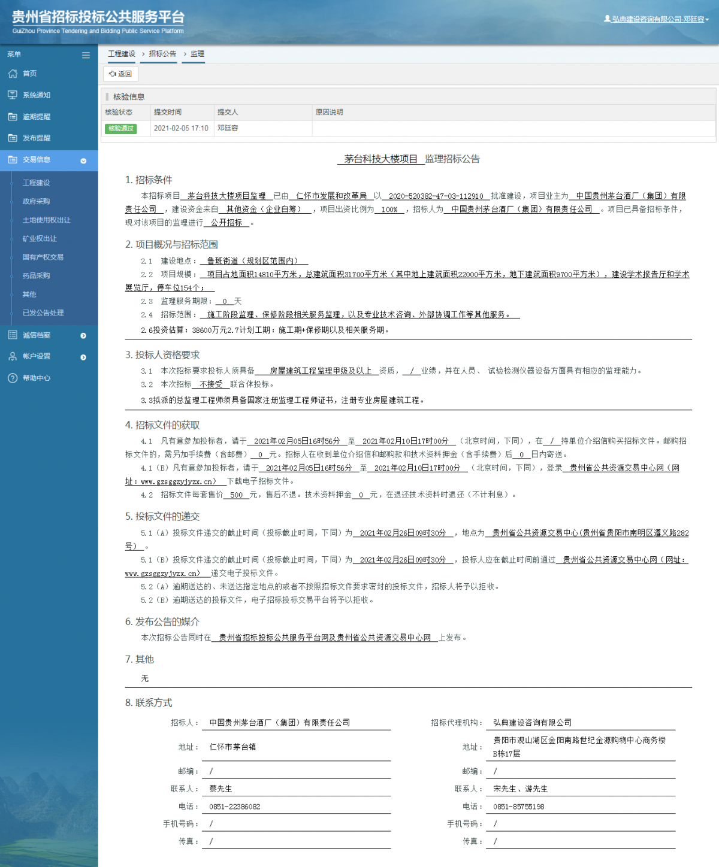Image resolution: width=719 pixels, height=867 pixels.
Task: Expand the 诚信档案 section
Action: pyautogui.click(x=83, y=335)
